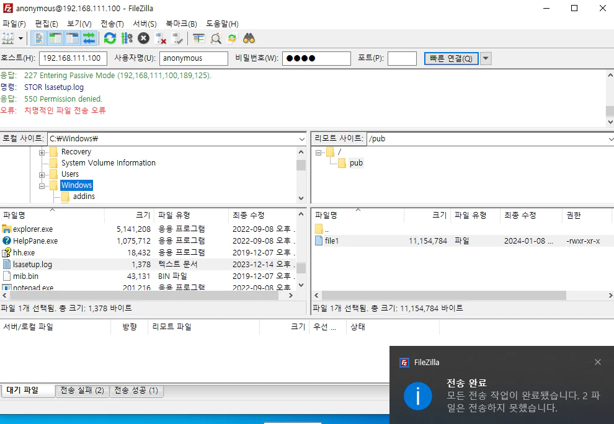The image size is (614, 424).
Task: Click the blue info icon in notification
Action: [x=418, y=396]
